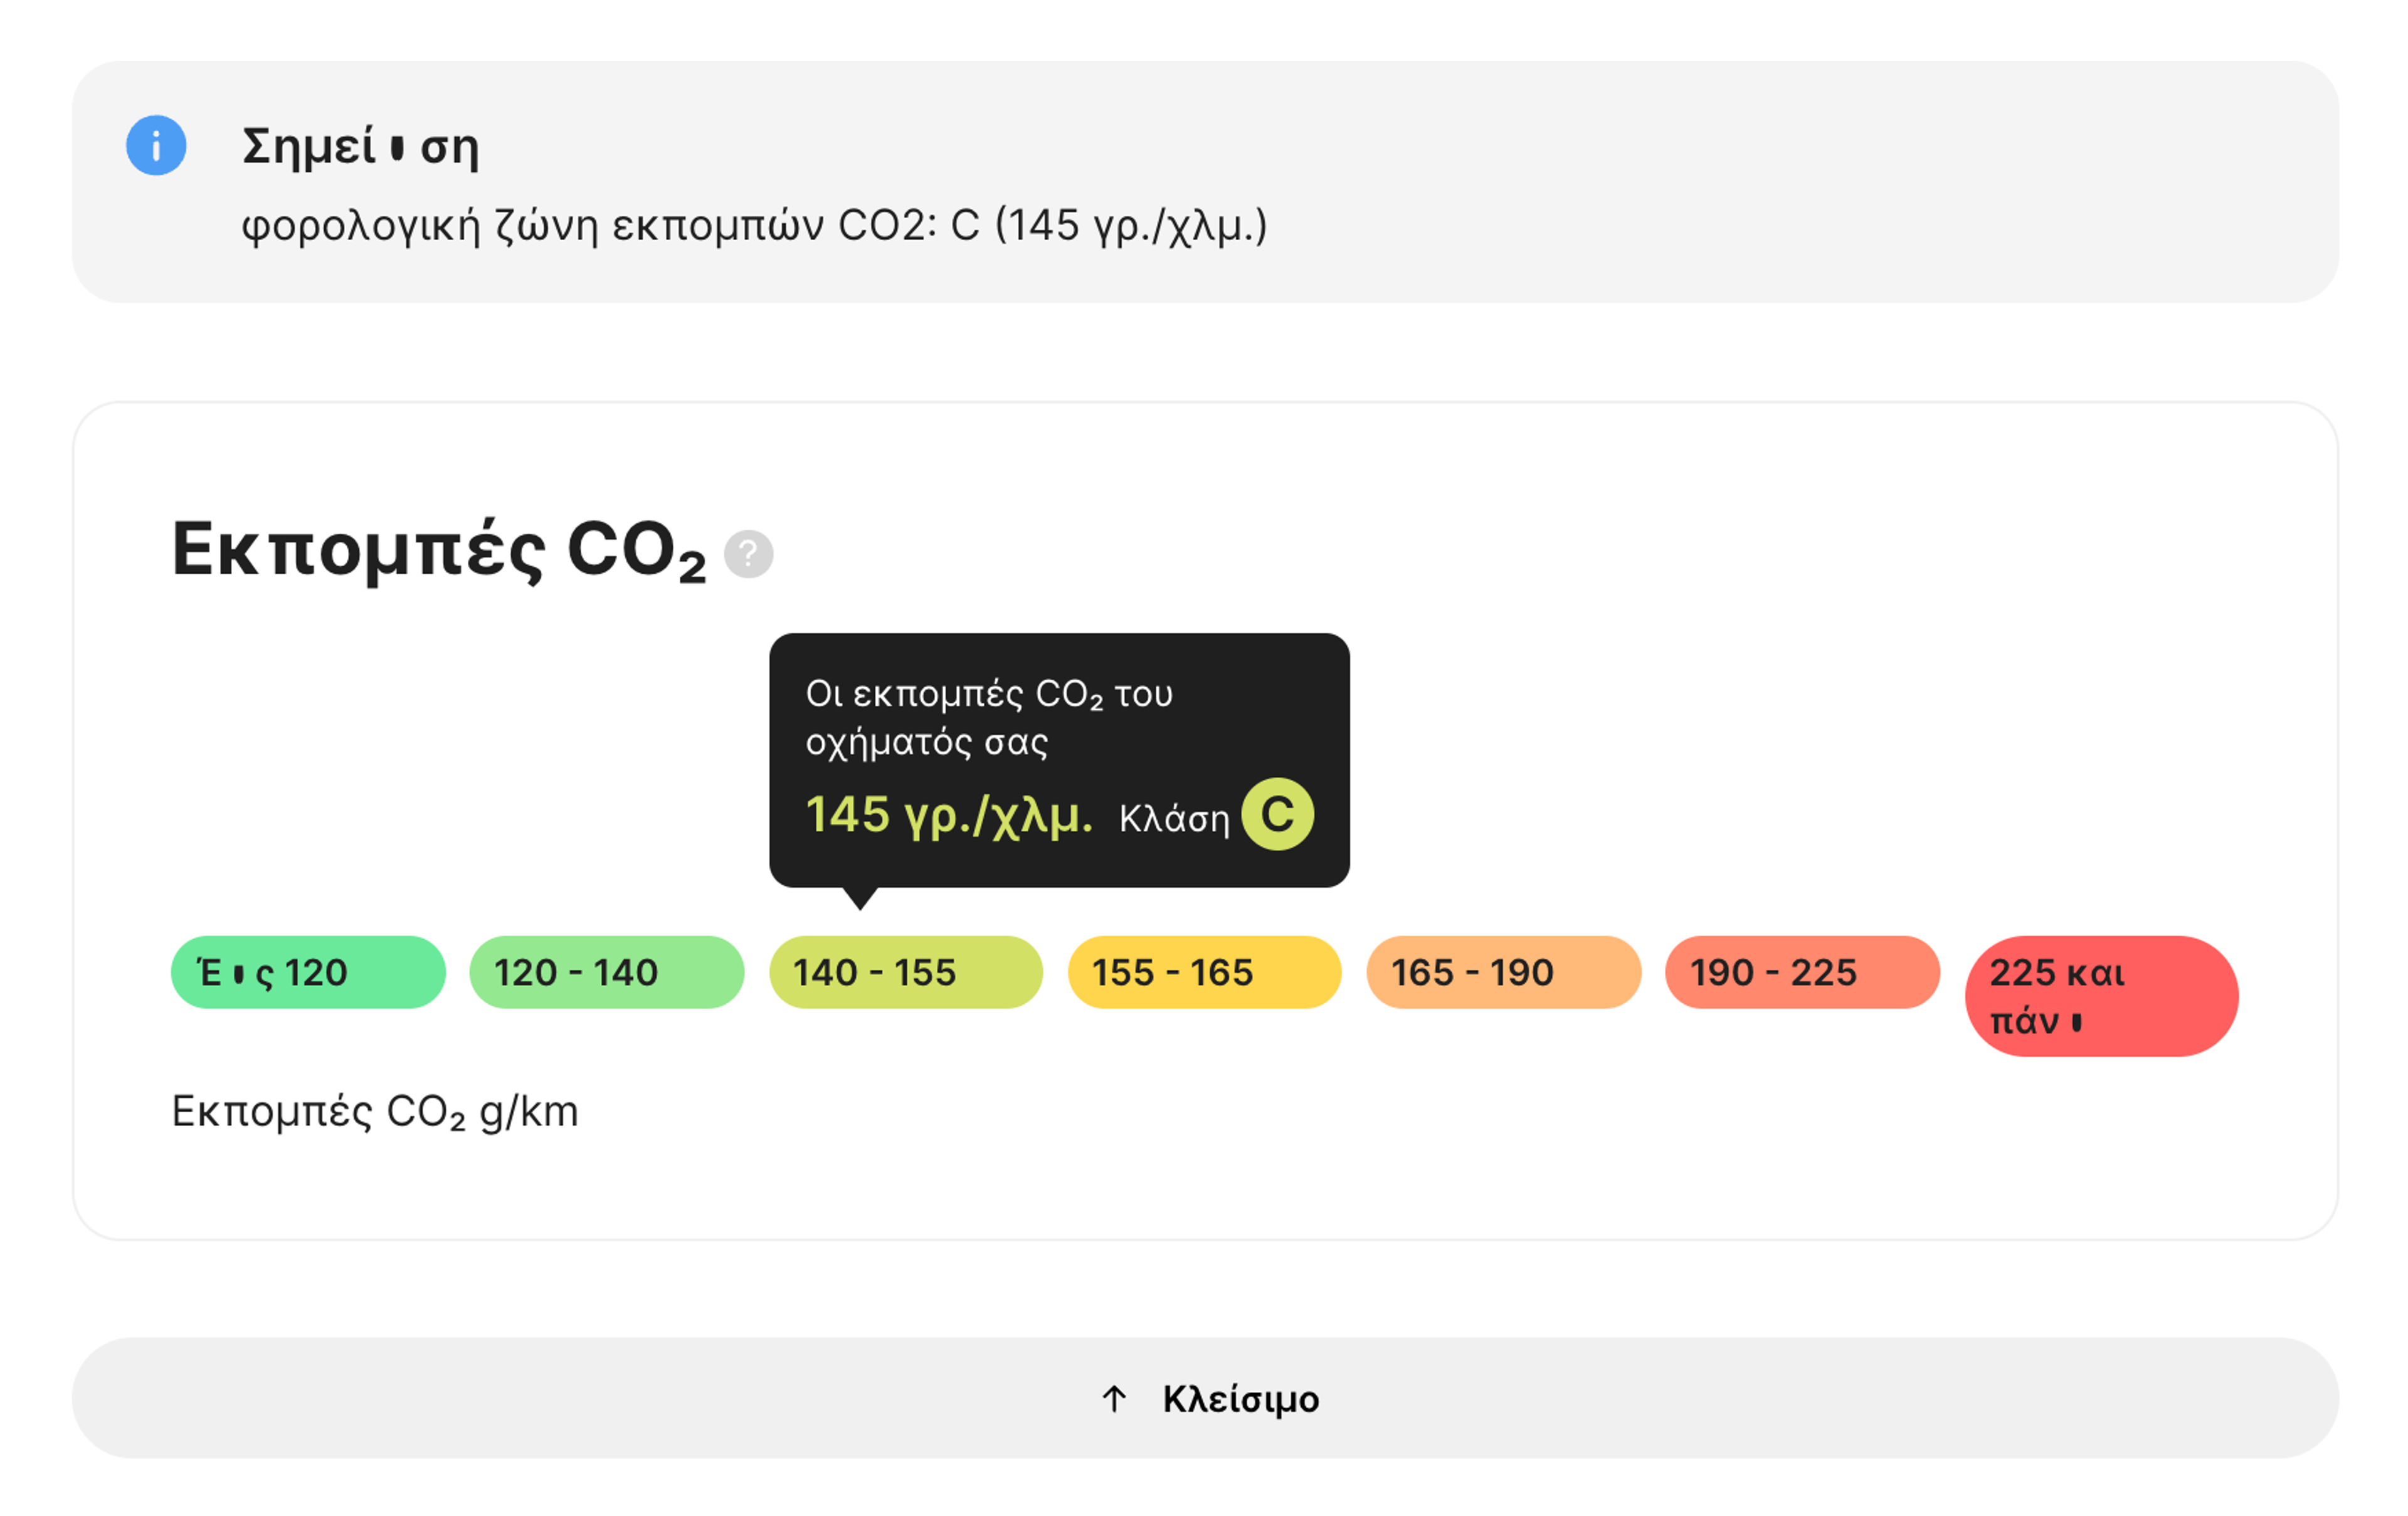
Task: Select the 120 - 140 emission band
Action: tap(607, 972)
